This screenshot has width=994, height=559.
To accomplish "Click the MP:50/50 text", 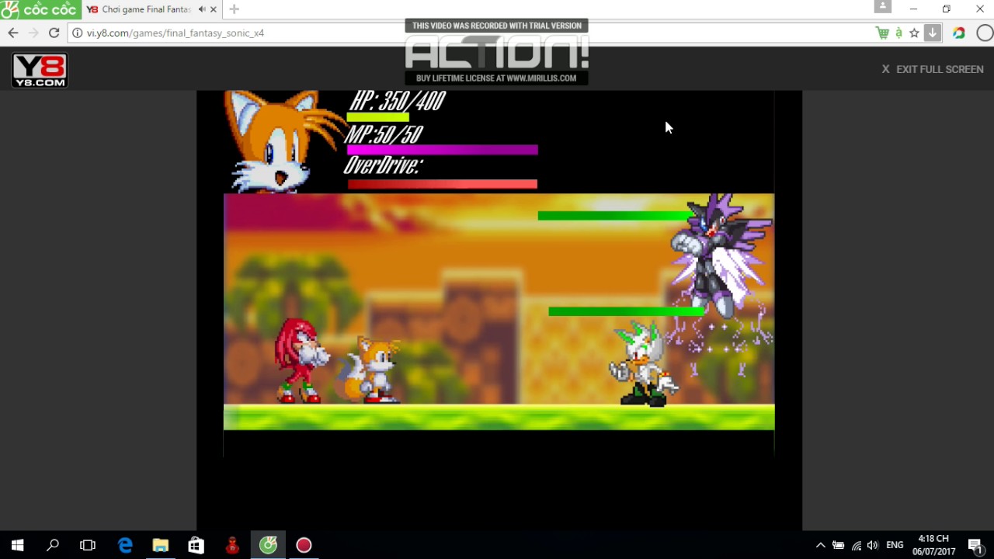I will tap(384, 134).
